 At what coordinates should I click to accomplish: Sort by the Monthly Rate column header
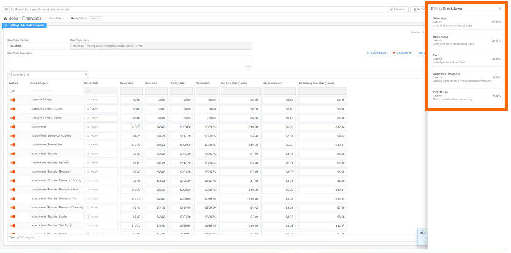coord(203,83)
